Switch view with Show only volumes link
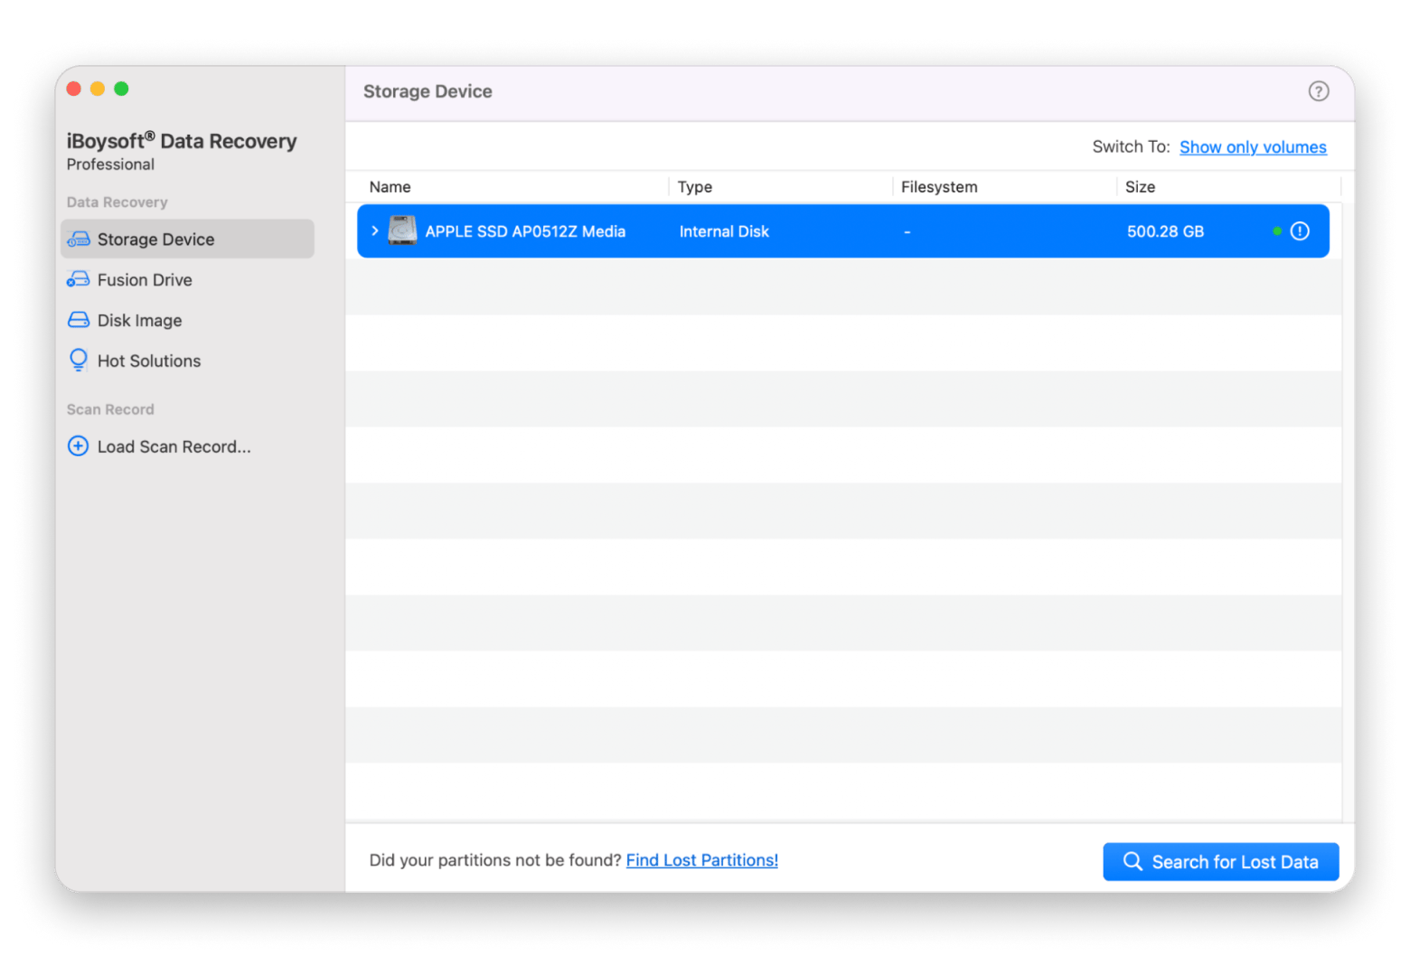1410x965 pixels. (1252, 147)
